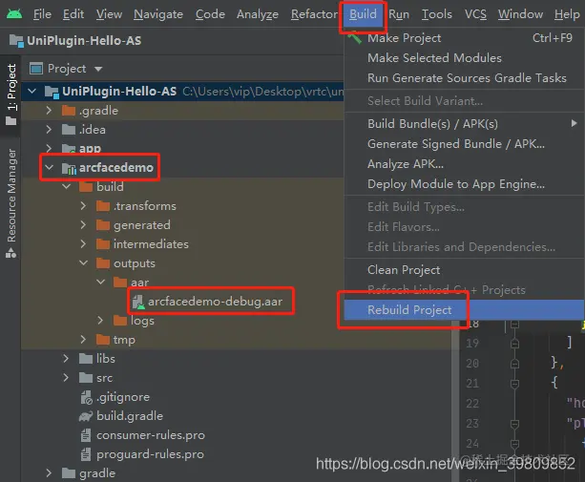Open the Window menu

coord(520,14)
